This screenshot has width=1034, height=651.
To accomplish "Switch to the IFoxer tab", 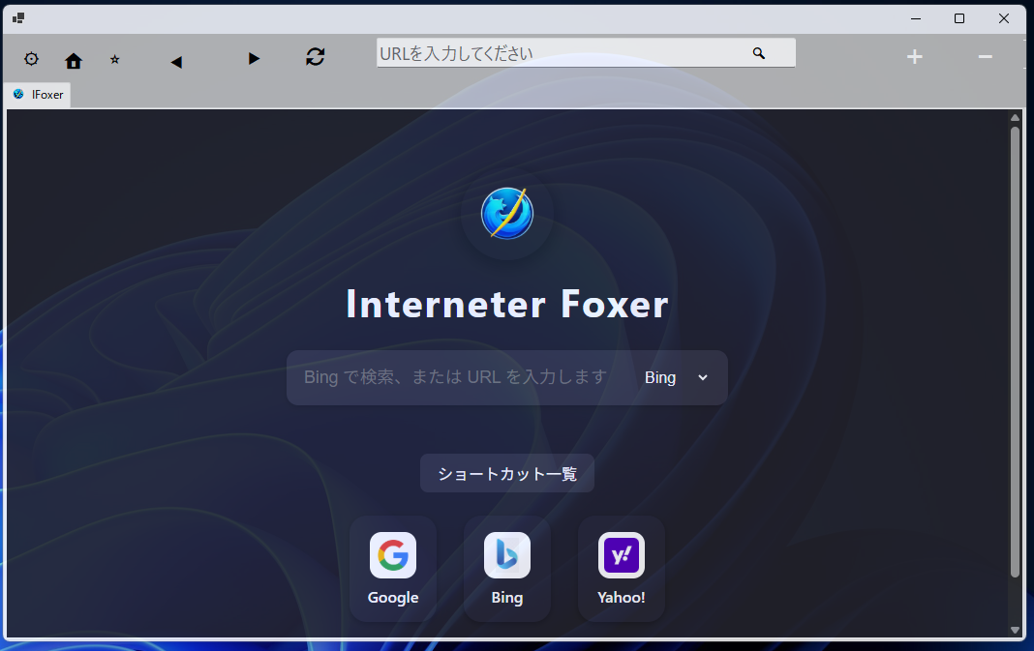I will [x=37, y=94].
